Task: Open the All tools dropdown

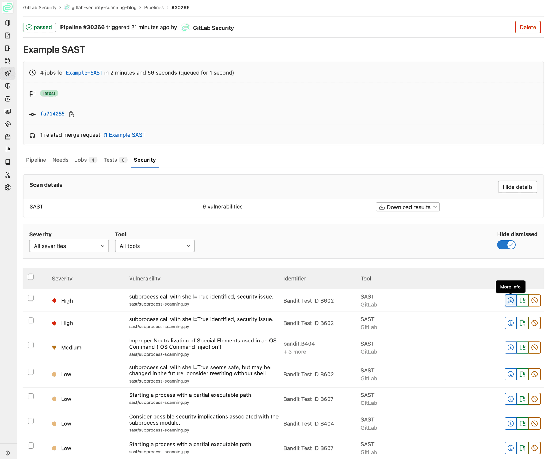Action: (x=155, y=246)
